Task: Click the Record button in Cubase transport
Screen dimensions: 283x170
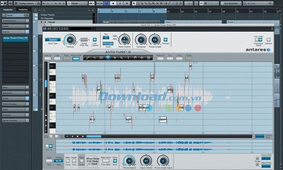Action: point(127,3)
